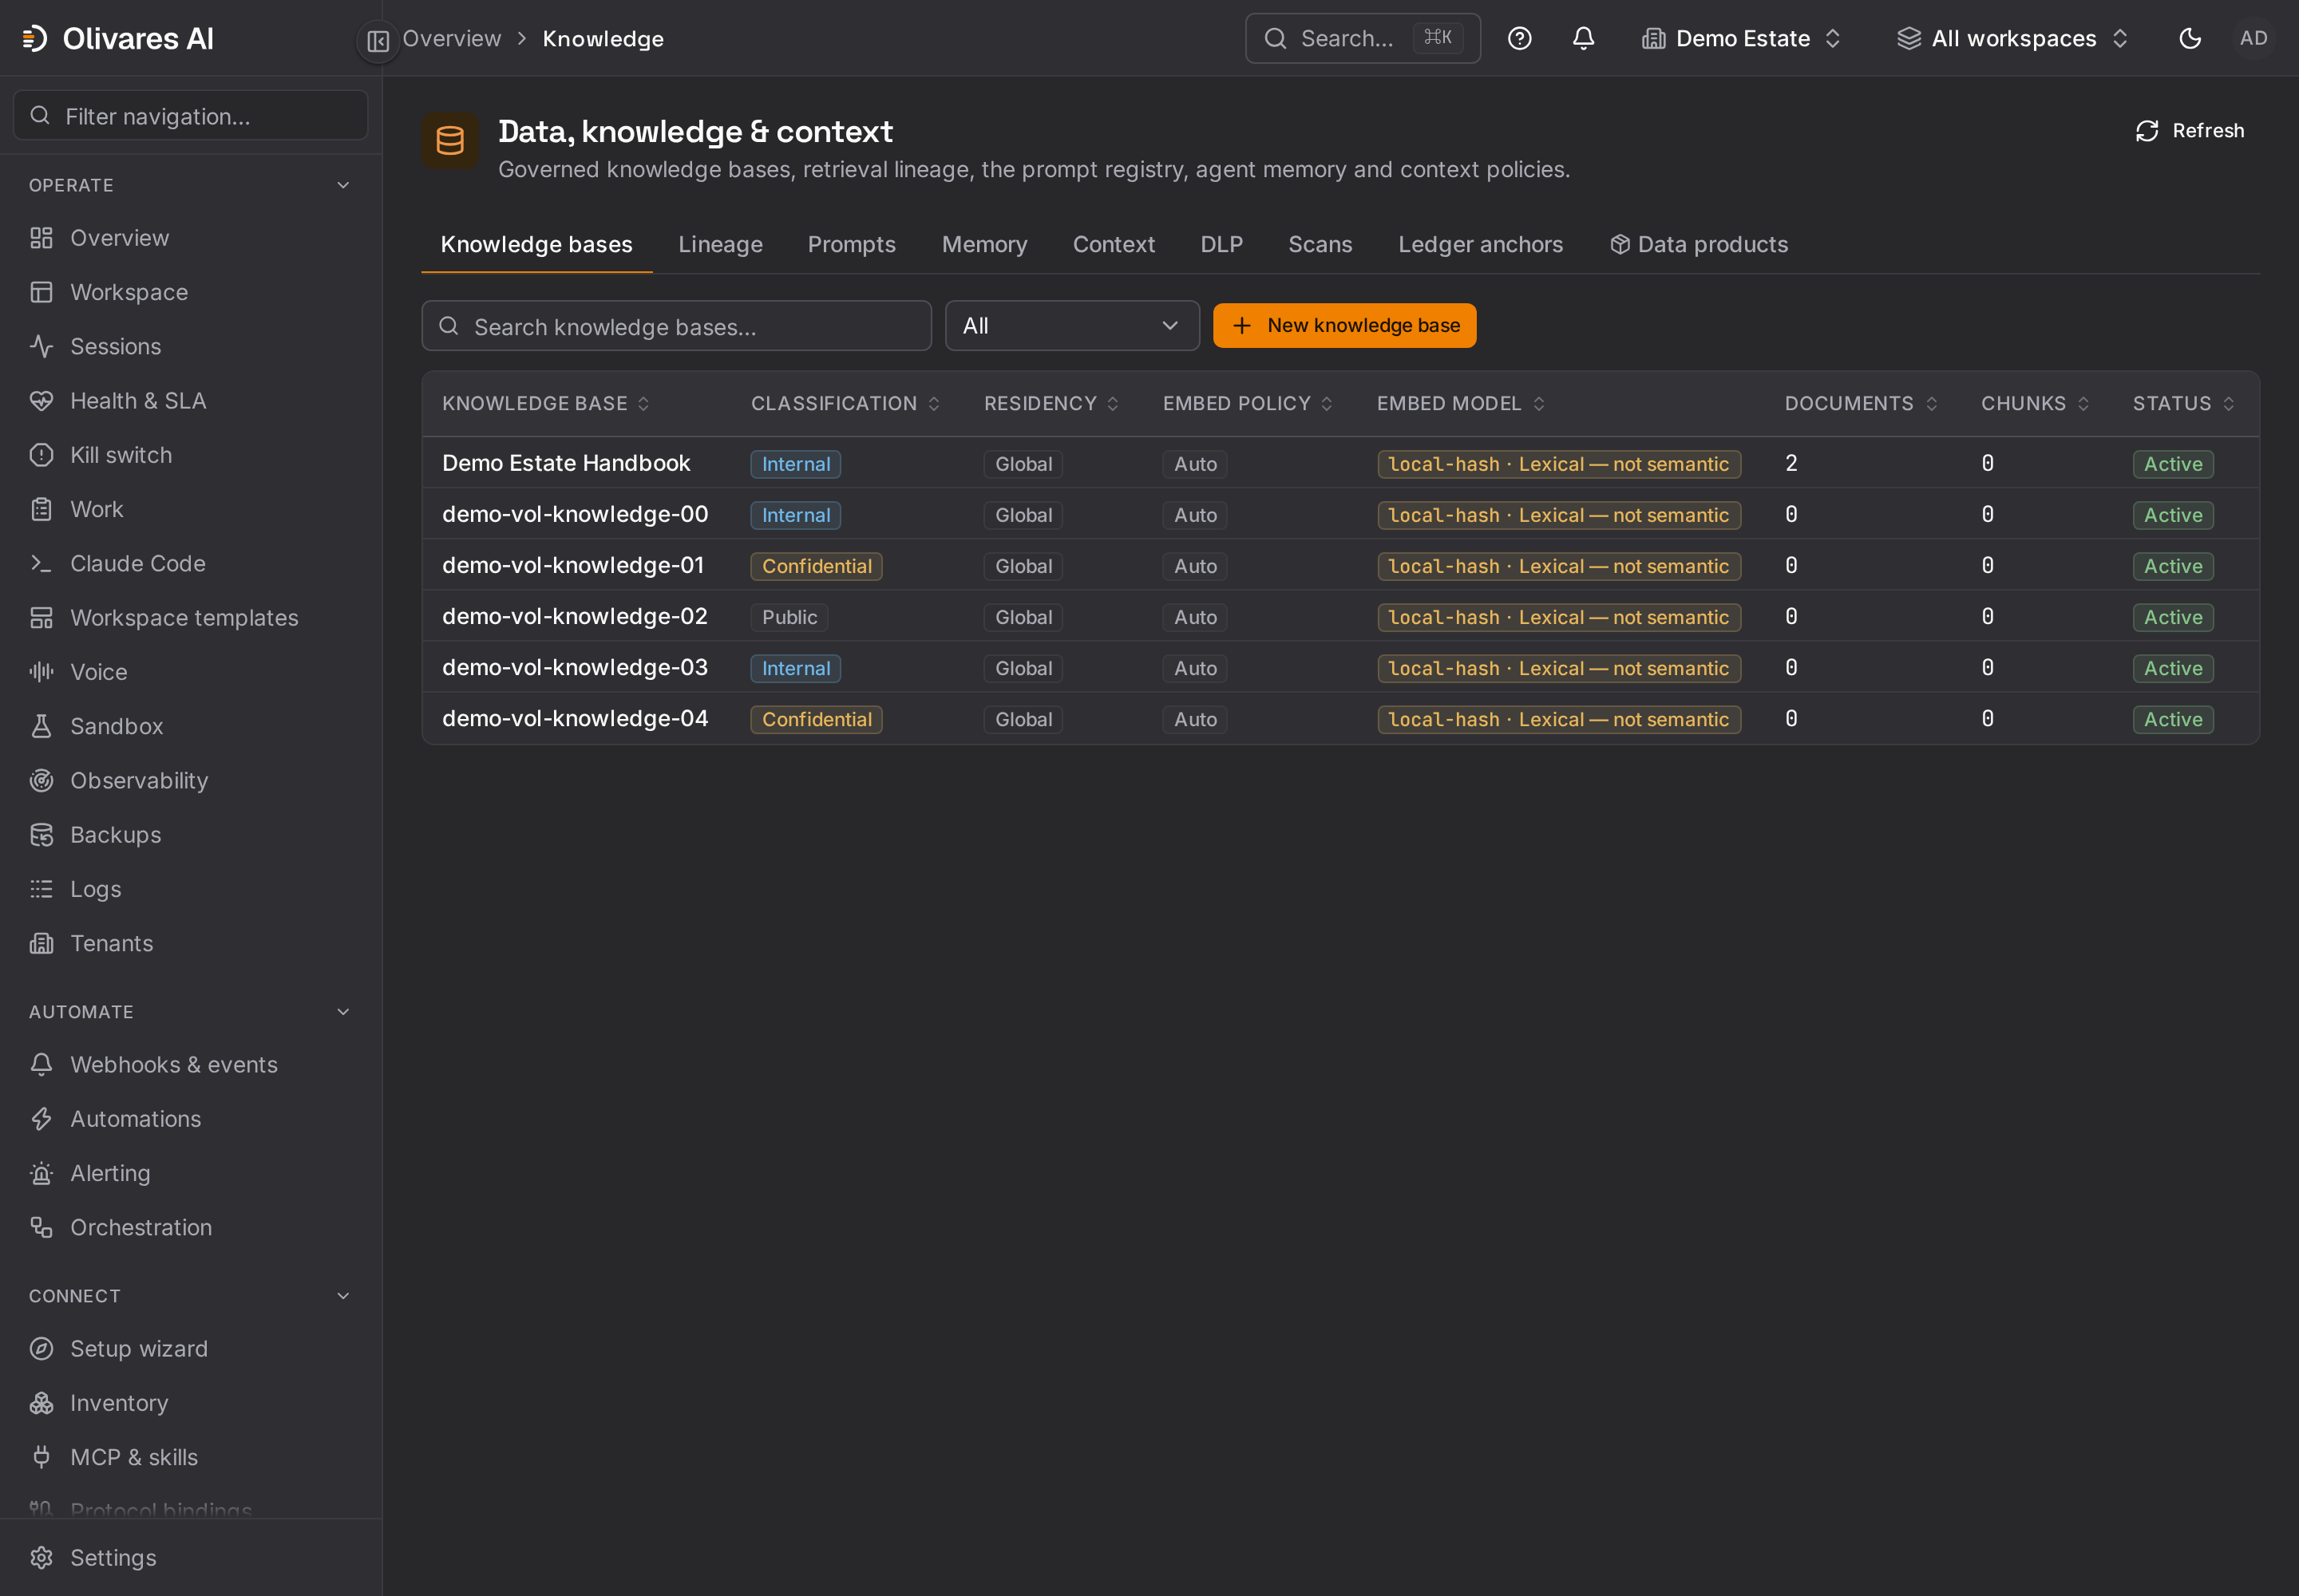Image resolution: width=2299 pixels, height=1596 pixels.
Task: Click the Claude Code terminal icon
Action: click(41, 563)
